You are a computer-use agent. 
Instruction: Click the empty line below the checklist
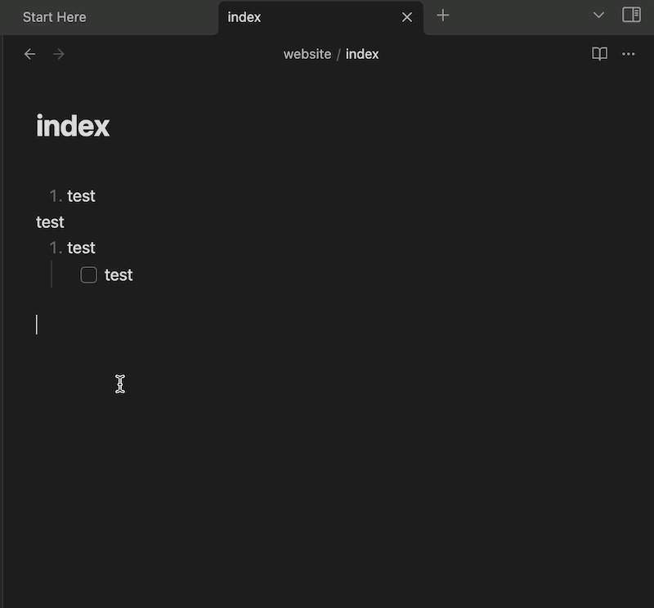pyautogui.click(x=163, y=325)
